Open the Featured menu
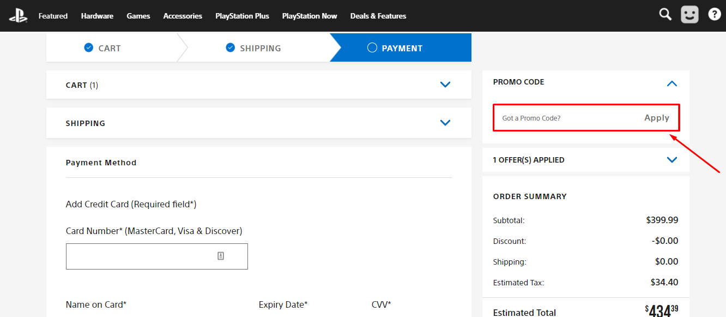This screenshot has height=317, width=726. pos(53,16)
